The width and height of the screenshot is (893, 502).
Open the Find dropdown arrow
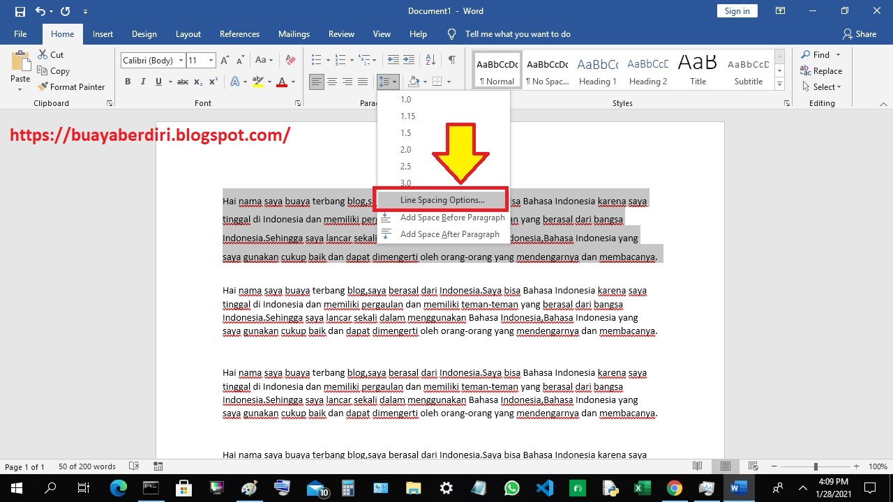(x=838, y=55)
